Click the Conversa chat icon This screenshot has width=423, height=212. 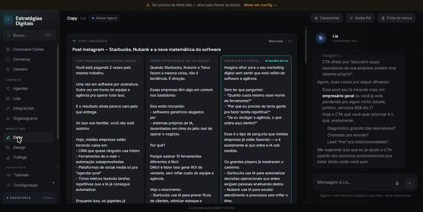point(8,59)
